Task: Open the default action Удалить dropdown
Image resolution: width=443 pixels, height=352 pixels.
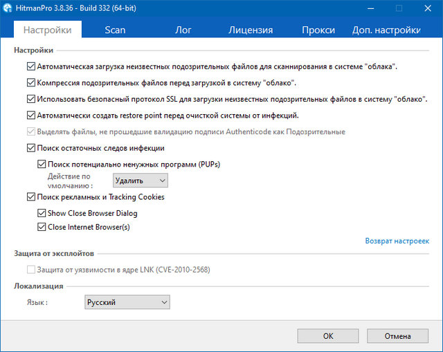Action: pos(141,180)
